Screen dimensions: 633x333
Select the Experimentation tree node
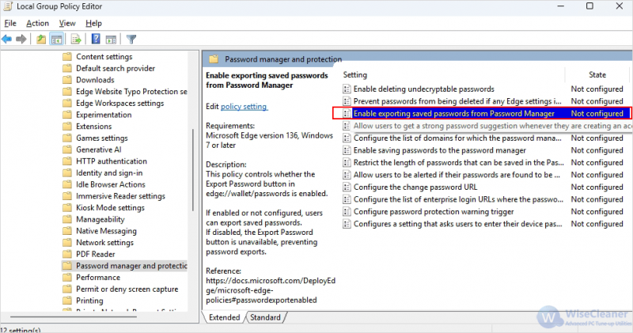click(x=104, y=115)
